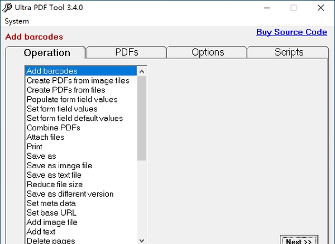
Task: Open the System menu
Action: 17,21
